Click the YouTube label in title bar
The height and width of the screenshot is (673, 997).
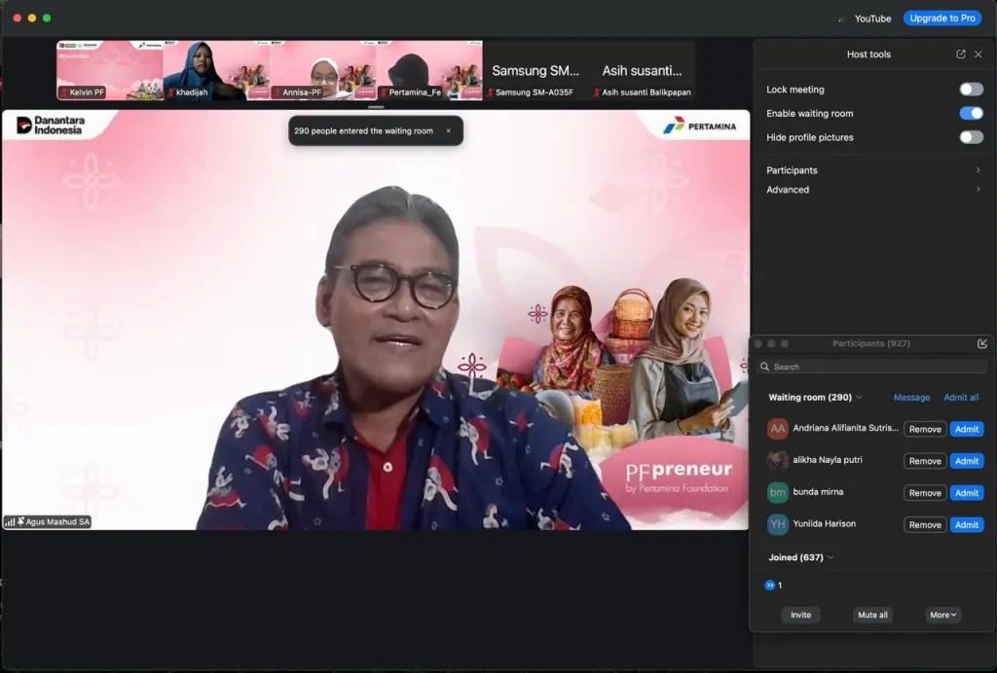tap(872, 18)
